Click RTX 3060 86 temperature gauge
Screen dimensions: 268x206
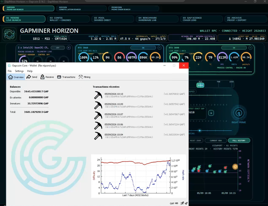[x=119, y=57]
